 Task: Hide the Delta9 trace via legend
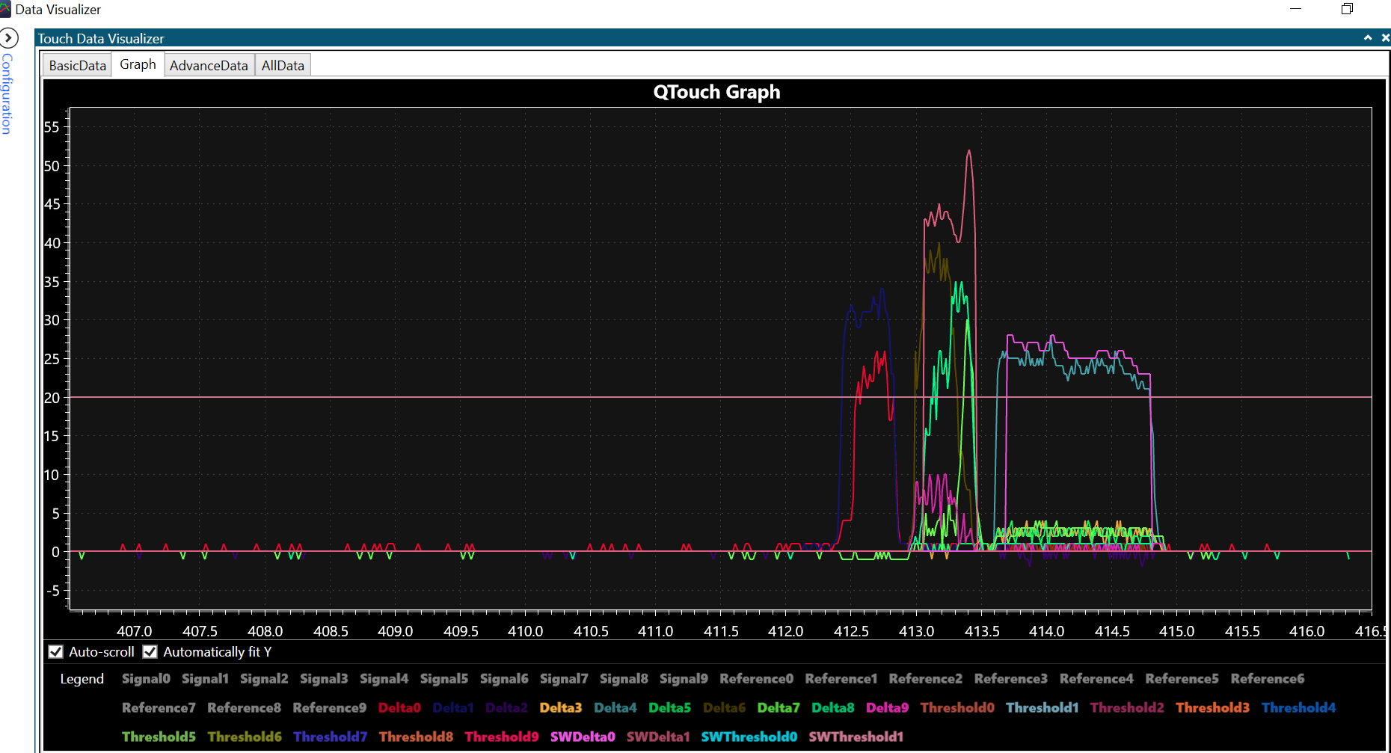pyautogui.click(x=887, y=707)
